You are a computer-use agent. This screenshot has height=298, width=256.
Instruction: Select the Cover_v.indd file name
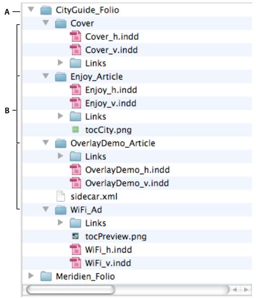coord(111,50)
